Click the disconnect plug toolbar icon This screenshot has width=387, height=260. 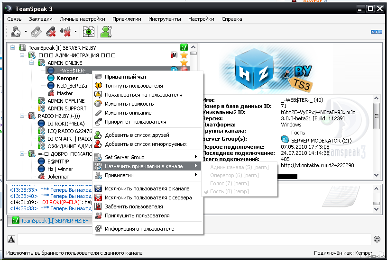[x=36, y=32]
